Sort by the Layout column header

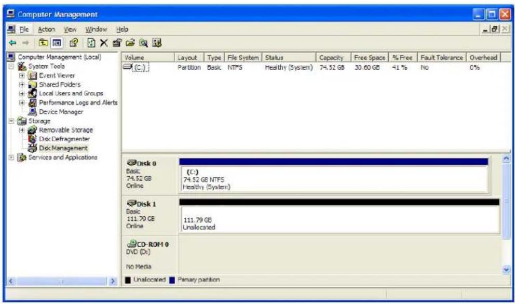[189, 58]
